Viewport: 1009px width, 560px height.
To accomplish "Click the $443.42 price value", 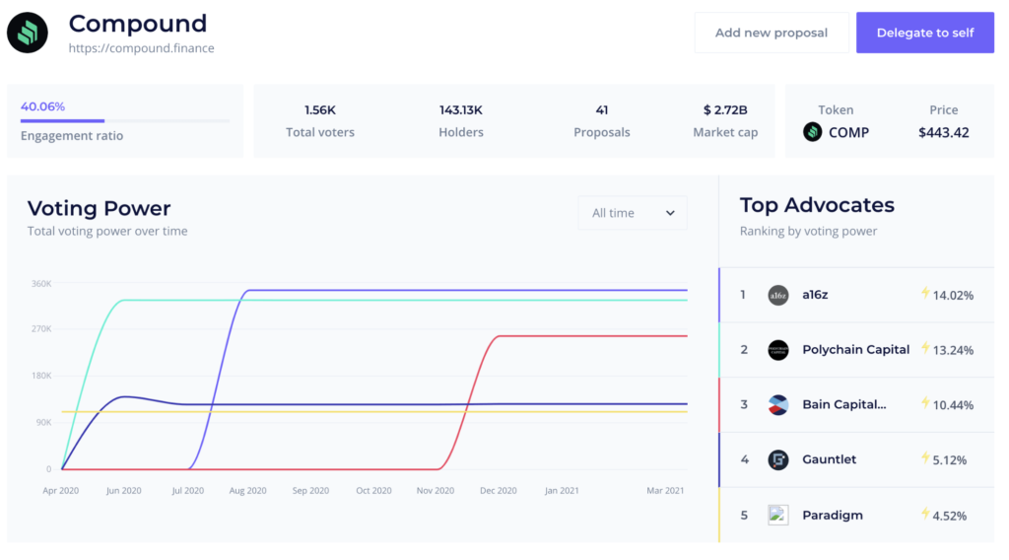I will [x=943, y=132].
